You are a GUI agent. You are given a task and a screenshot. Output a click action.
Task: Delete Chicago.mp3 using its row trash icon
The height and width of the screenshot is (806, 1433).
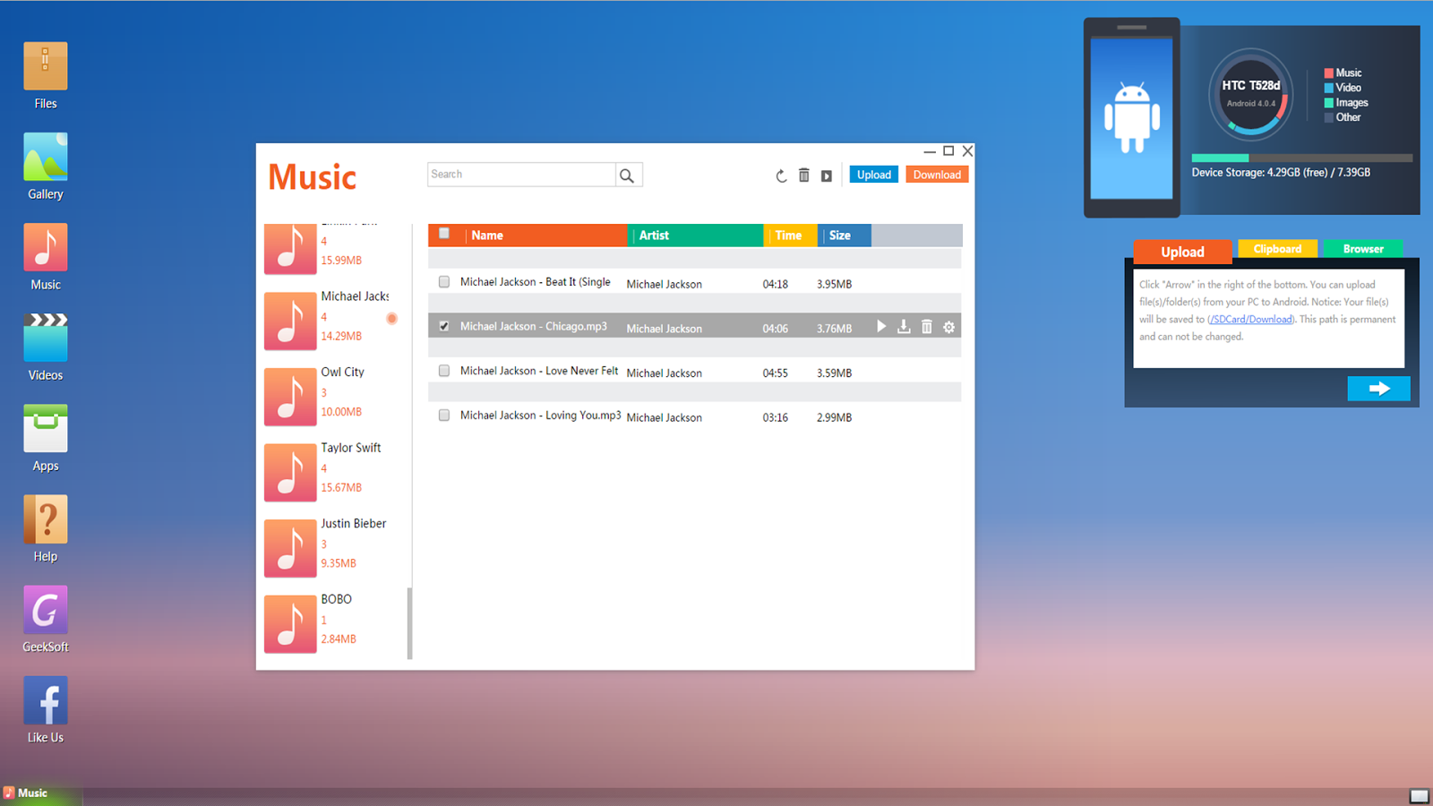(927, 327)
